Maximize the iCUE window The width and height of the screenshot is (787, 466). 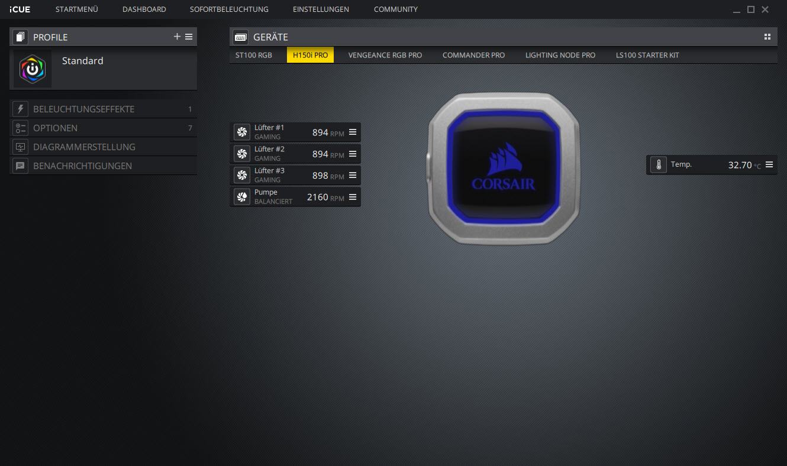pos(751,9)
